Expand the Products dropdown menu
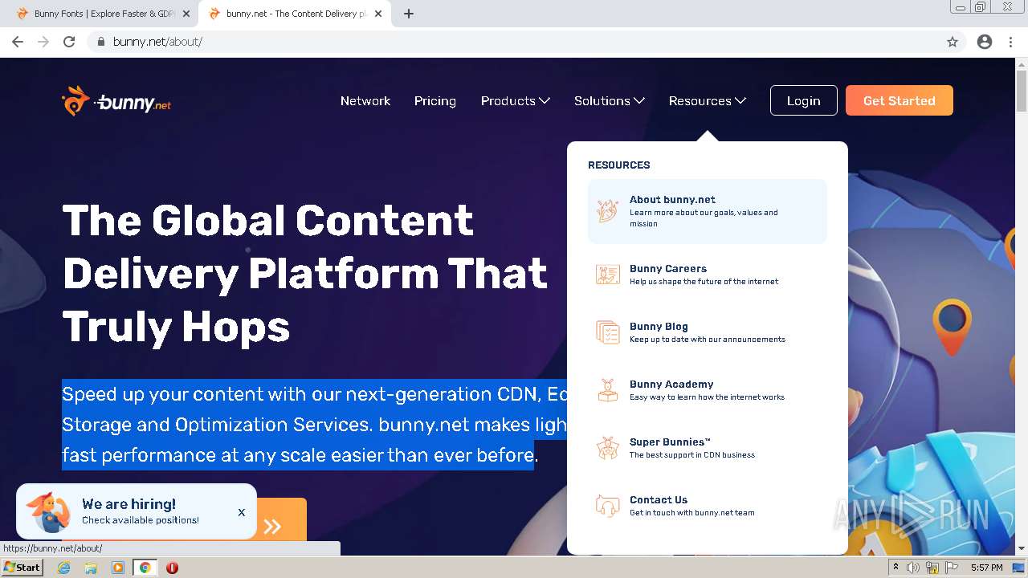This screenshot has height=578, width=1028. point(515,101)
